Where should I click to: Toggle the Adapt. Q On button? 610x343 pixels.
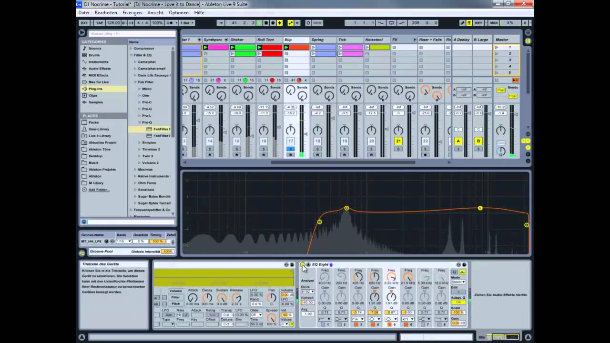[458, 303]
